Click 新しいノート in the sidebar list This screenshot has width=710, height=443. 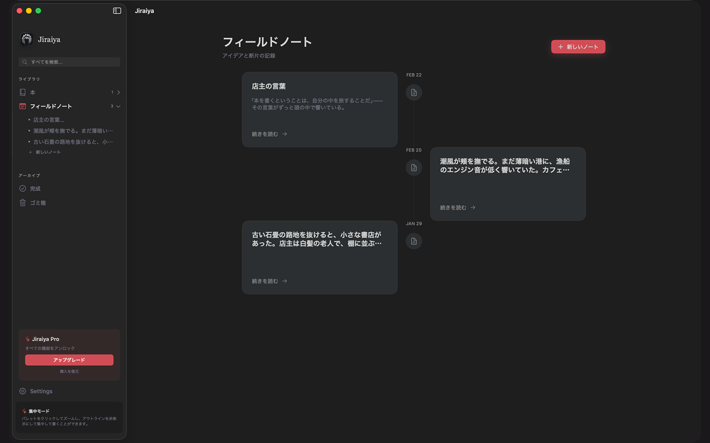click(48, 152)
